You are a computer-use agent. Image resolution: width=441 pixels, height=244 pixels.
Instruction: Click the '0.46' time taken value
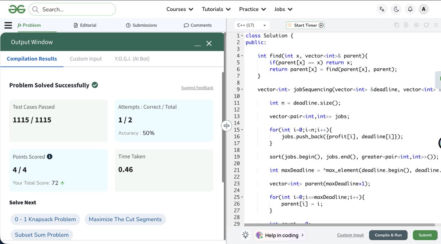(126, 170)
